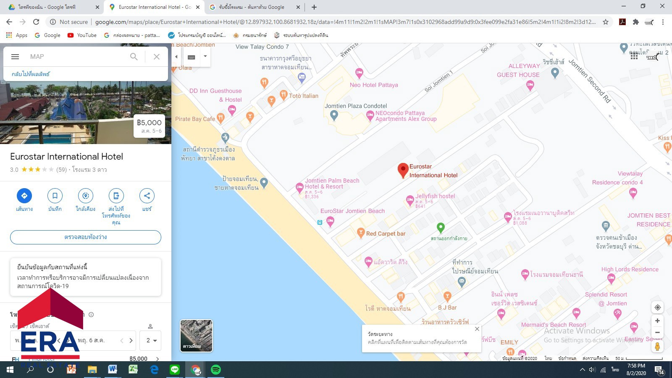Click the browser back button
Image resolution: width=672 pixels, height=378 pixels.
tap(9, 22)
